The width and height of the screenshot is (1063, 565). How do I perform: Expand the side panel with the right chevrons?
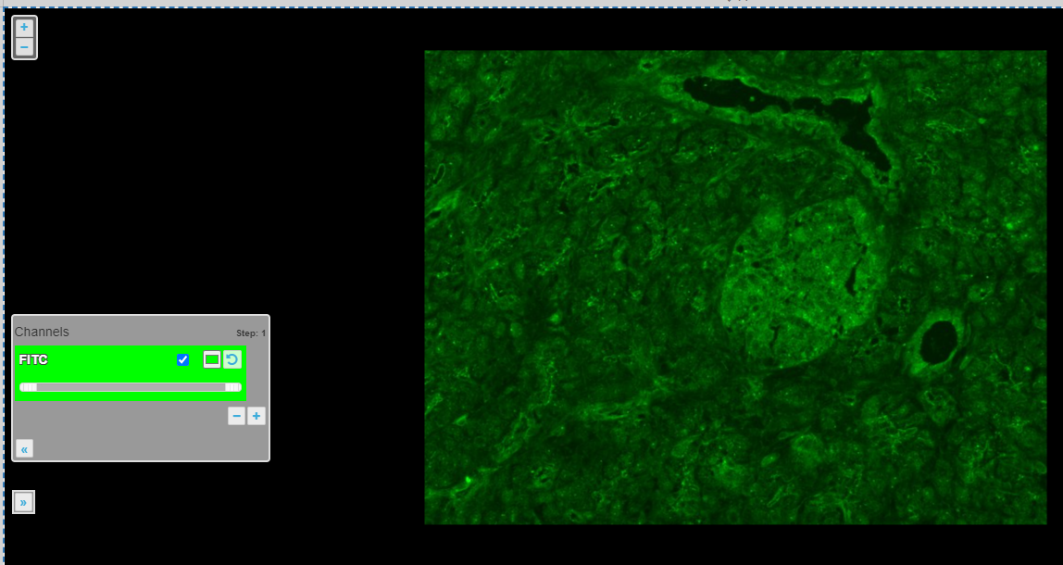click(x=23, y=502)
